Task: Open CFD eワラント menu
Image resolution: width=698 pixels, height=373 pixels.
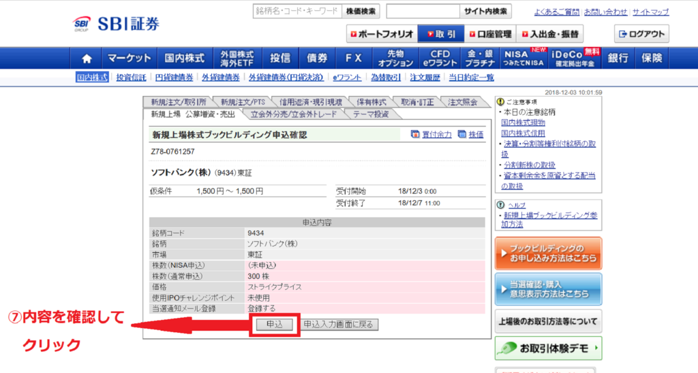Action: coord(440,59)
